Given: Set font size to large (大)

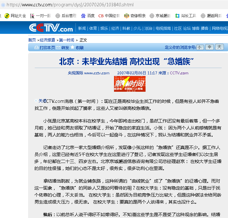Looking at the screenshot, I should [x=219, y=47].
